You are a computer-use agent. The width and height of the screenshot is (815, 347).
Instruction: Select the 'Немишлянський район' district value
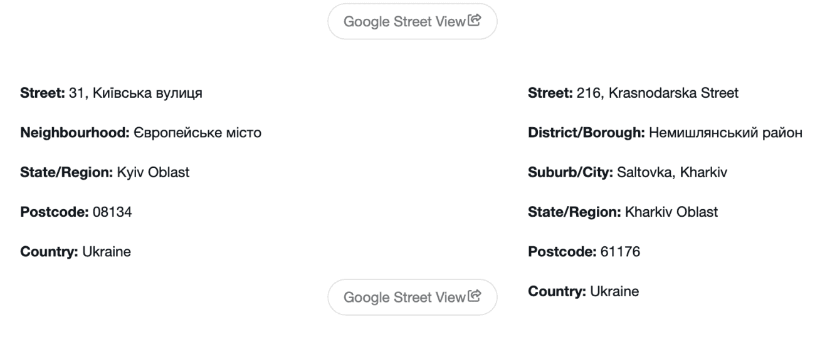click(x=713, y=133)
